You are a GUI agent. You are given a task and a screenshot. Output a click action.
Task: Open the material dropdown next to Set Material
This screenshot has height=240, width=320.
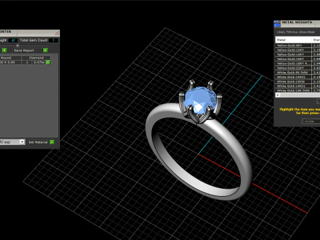pyautogui.click(x=22, y=142)
